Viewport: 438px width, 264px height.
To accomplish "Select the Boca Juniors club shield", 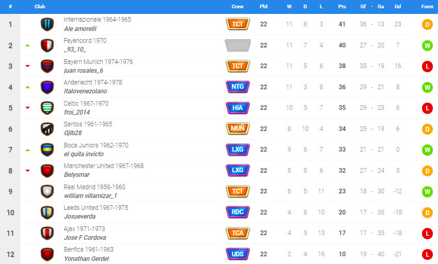I will coord(47,150).
